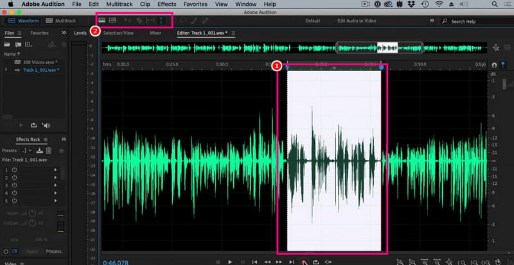This screenshot has height=265, width=514.
Task: Toggle power for effect slot 1
Action: 14,169
